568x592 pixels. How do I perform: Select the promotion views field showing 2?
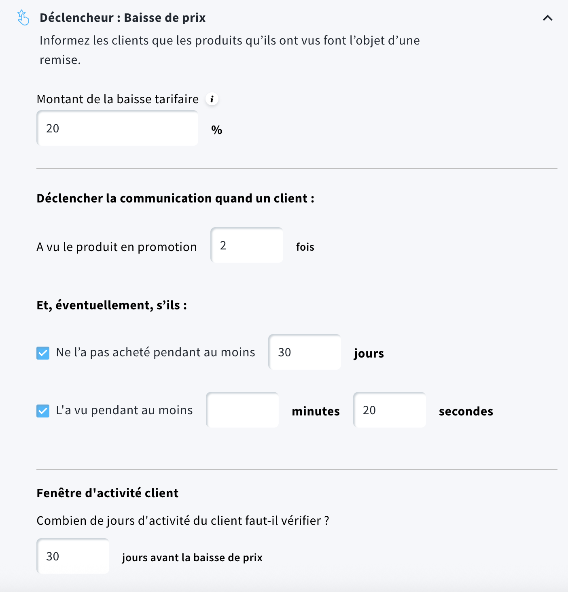[246, 245]
